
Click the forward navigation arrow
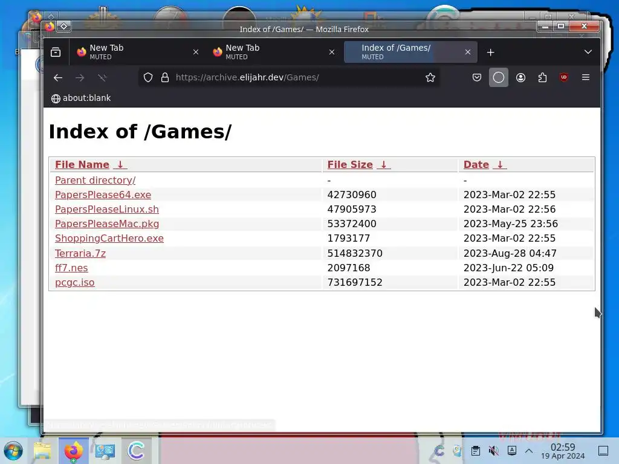(80, 78)
